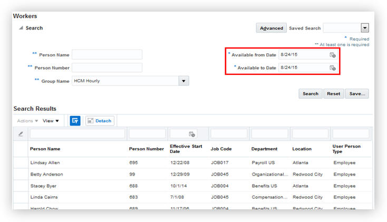The height and width of the screenshot is (222, 387).
Task: Click the Group Name combo box field
Action: pyautogui.click(x=125, y=81)
